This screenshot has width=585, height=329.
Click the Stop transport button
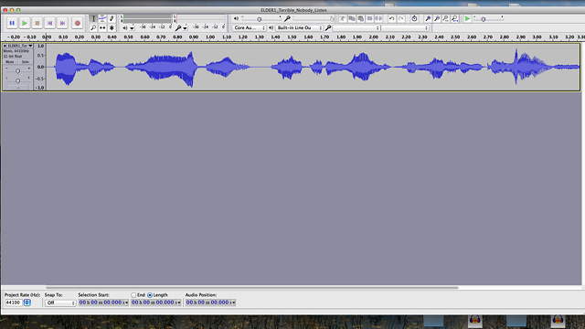[x=37, y=23]
